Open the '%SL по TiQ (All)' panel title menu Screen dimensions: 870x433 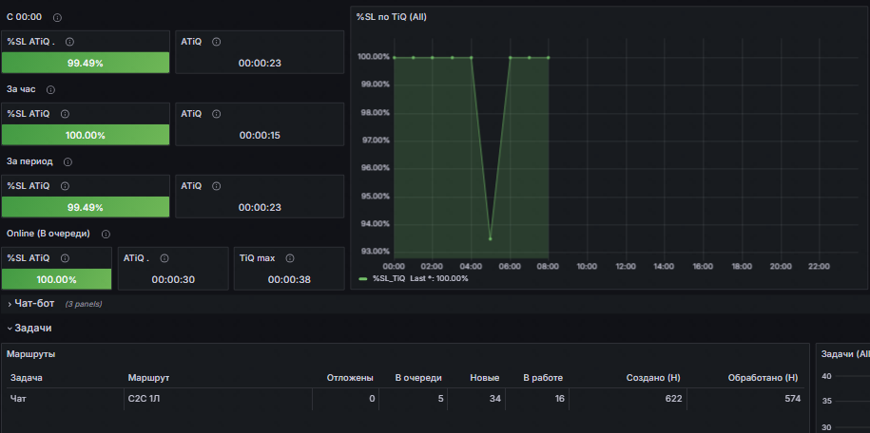pyautogui.click(x=391, y=17)
